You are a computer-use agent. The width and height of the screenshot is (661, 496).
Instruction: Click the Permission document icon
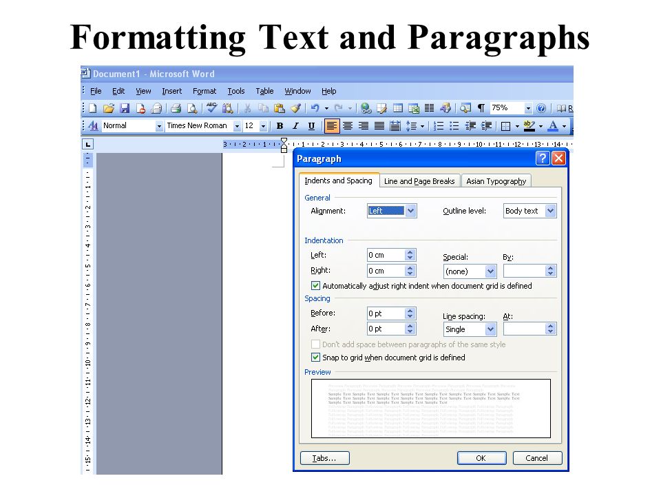[x=140, y=108]
